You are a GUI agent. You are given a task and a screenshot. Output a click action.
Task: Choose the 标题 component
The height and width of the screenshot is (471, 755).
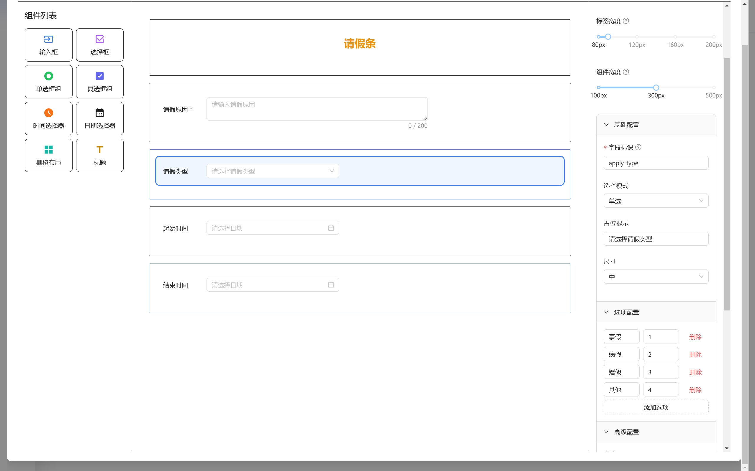99,155
